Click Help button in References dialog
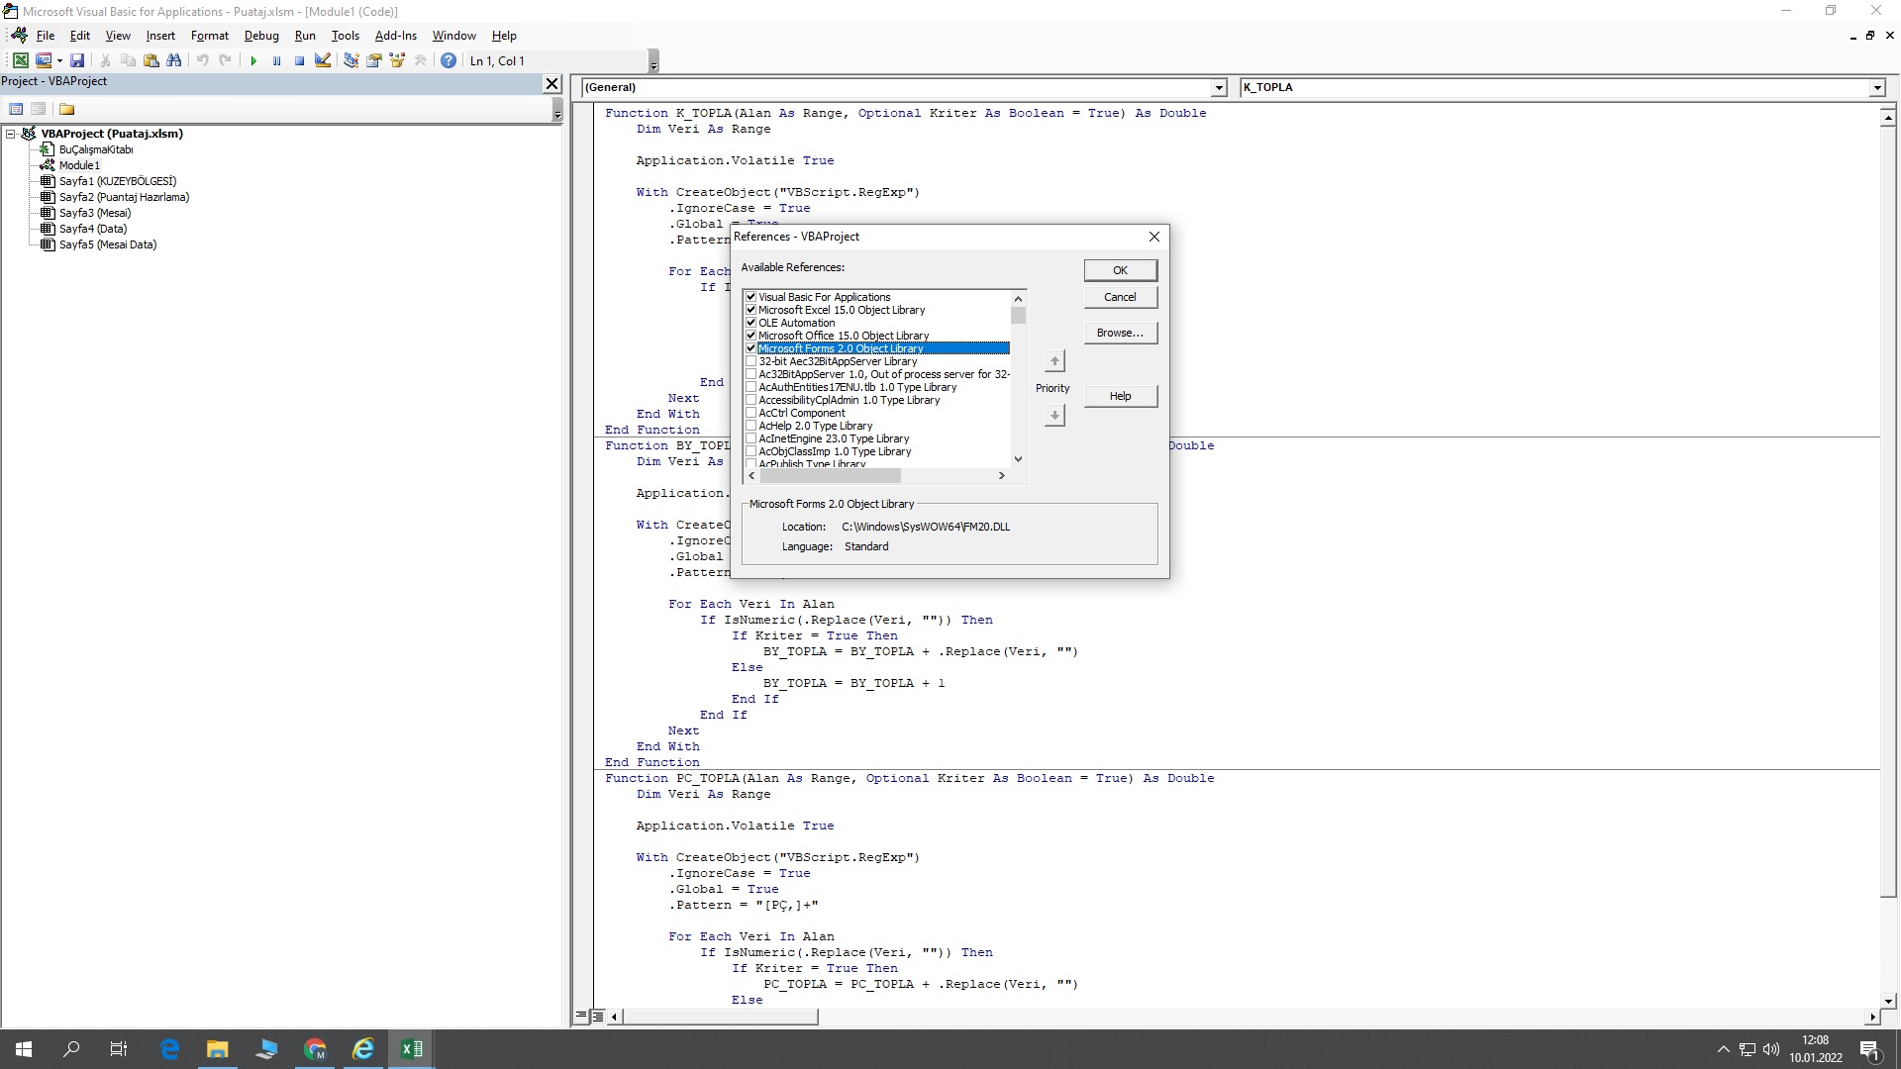The height and width of the screenshot is (1069, 1901). pos(1120,396)
